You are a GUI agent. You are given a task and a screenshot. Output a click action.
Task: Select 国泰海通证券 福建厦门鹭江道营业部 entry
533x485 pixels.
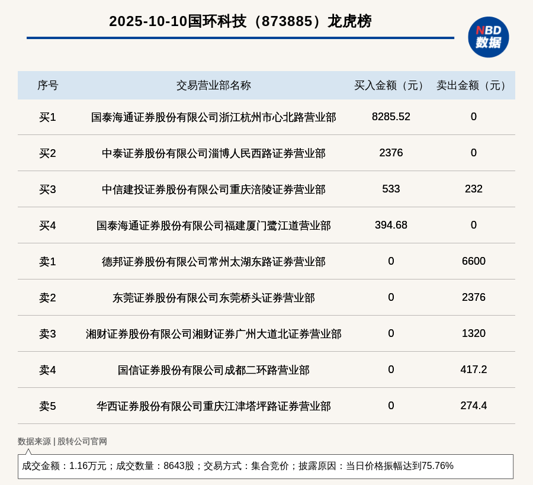point(213,226)
